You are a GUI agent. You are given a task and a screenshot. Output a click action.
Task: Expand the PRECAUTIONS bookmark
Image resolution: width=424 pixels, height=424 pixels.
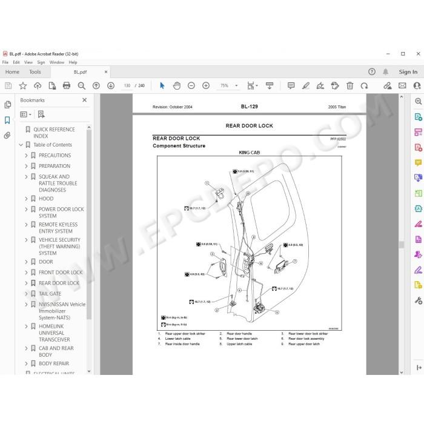click(x=26, y=156)
